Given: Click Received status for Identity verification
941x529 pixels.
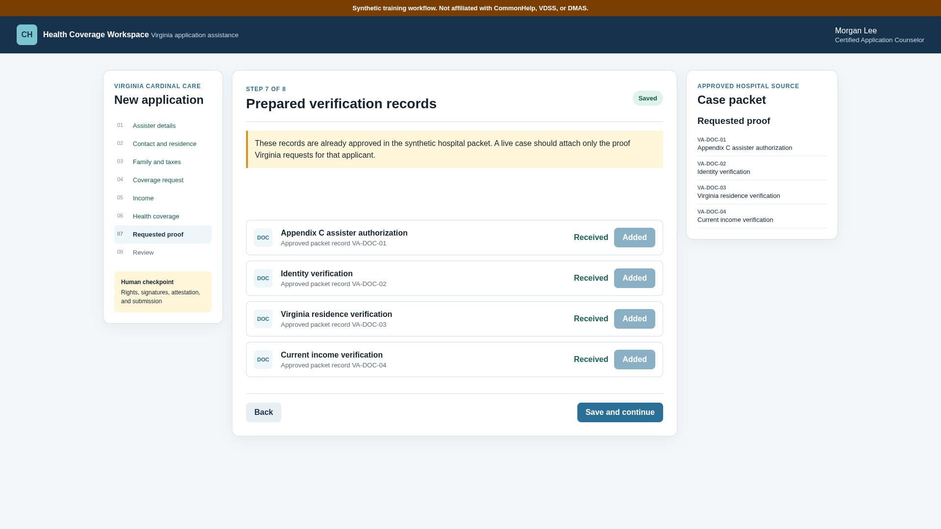Looking at the screenshot, I should [591, 278].
